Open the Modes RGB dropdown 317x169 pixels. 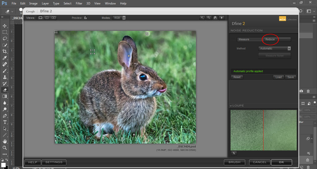pos(119,18)
